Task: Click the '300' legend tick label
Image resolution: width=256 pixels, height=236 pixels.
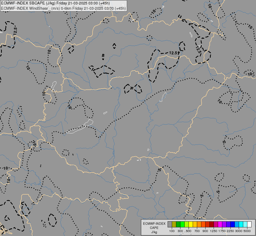Action: coord(180,231)
